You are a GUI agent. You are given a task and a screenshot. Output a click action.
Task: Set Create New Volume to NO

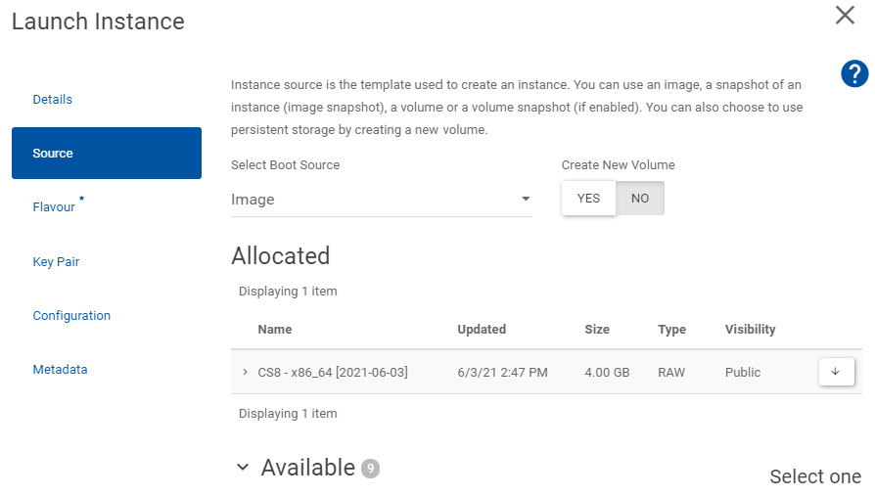pos(640,199)
